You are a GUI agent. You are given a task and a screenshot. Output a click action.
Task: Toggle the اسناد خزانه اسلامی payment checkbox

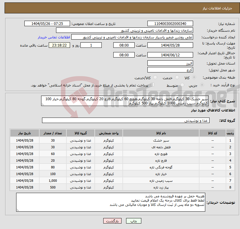152,84
